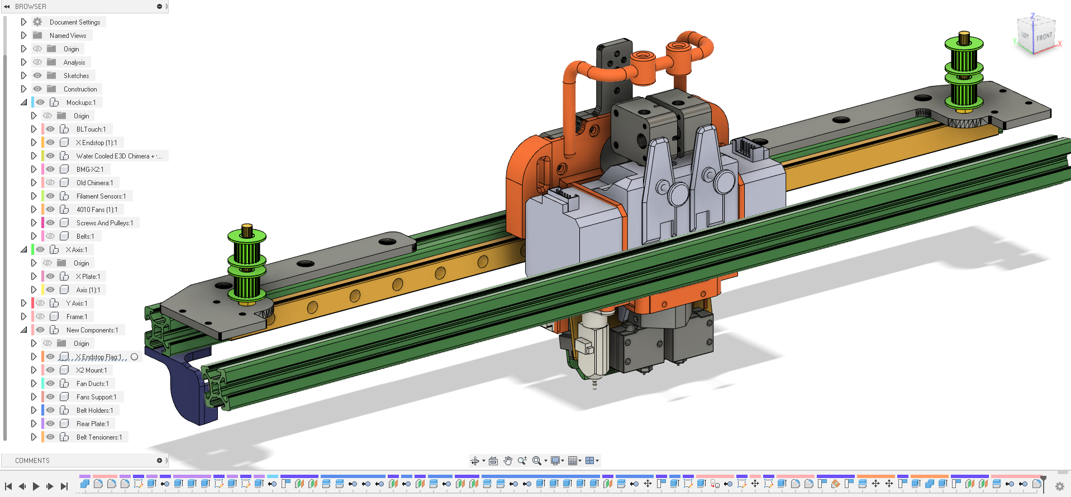Step forward one timeline feature
Image resolution: width=1071 pixels, height=497 pixels.
tap(50, 486)
